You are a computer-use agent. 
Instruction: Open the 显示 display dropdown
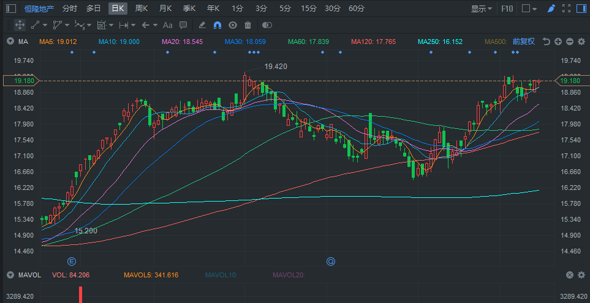[482, 9]
